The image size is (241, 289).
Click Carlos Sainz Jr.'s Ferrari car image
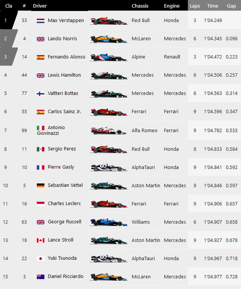coord(108,112)
